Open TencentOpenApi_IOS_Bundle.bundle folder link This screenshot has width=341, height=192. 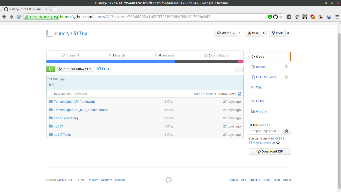(x=81, y=110)
